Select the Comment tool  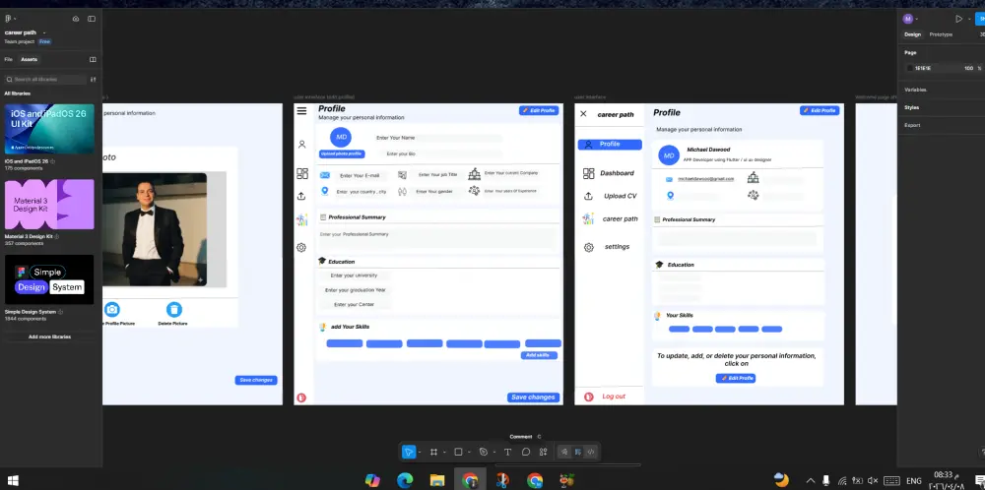tap(526, 452)
